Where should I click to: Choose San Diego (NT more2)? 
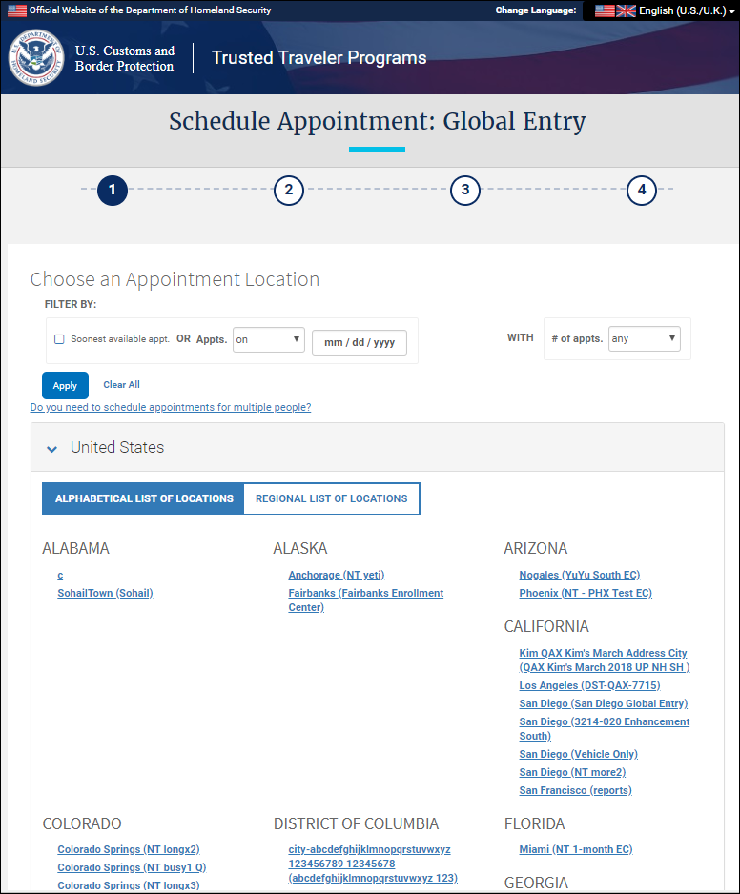click(572, 772)
